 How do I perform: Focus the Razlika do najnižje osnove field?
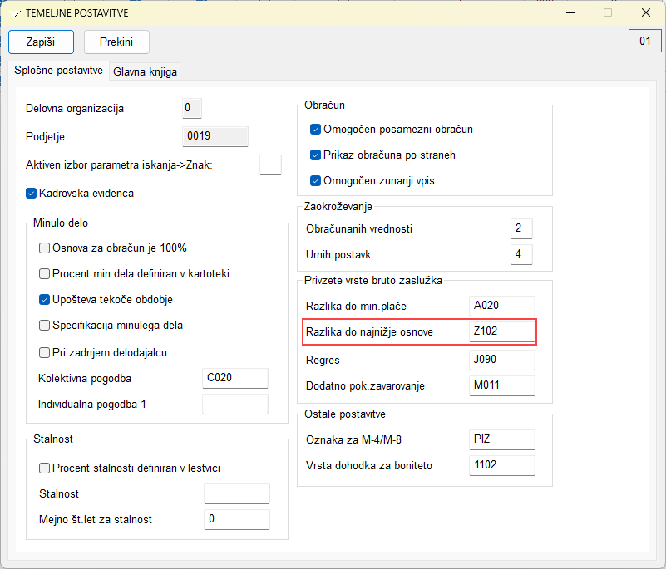502,331
